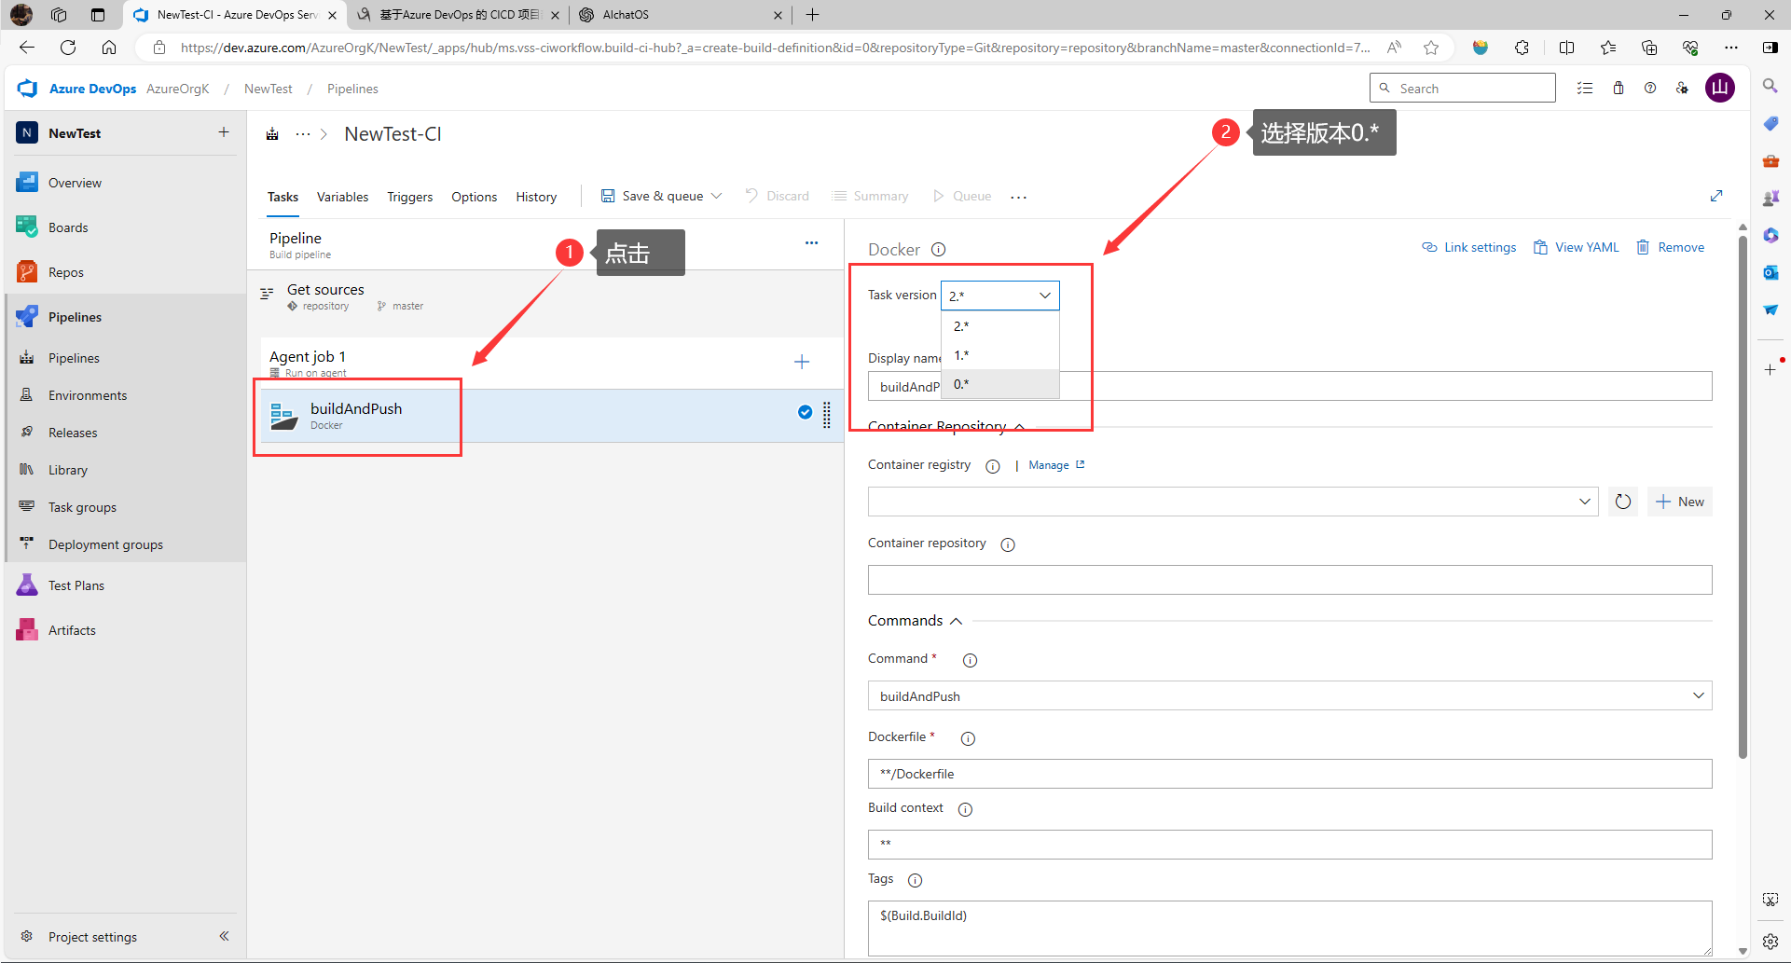Click the Azure DevOps search box

pyautogui.click(x=1463, y=88)
